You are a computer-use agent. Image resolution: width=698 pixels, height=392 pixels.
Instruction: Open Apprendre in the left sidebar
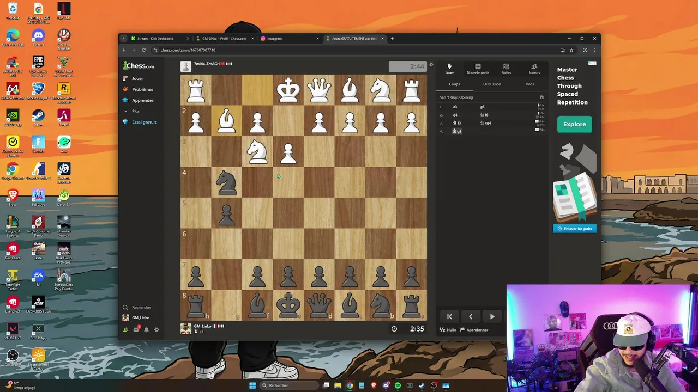point(142,100)
